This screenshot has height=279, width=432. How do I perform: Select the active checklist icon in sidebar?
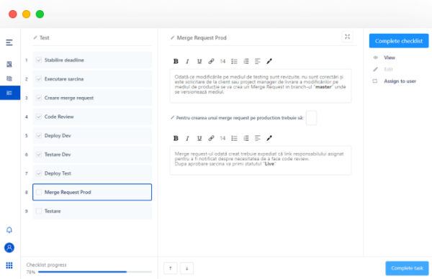pyautogui.click(x=10, y=93)
